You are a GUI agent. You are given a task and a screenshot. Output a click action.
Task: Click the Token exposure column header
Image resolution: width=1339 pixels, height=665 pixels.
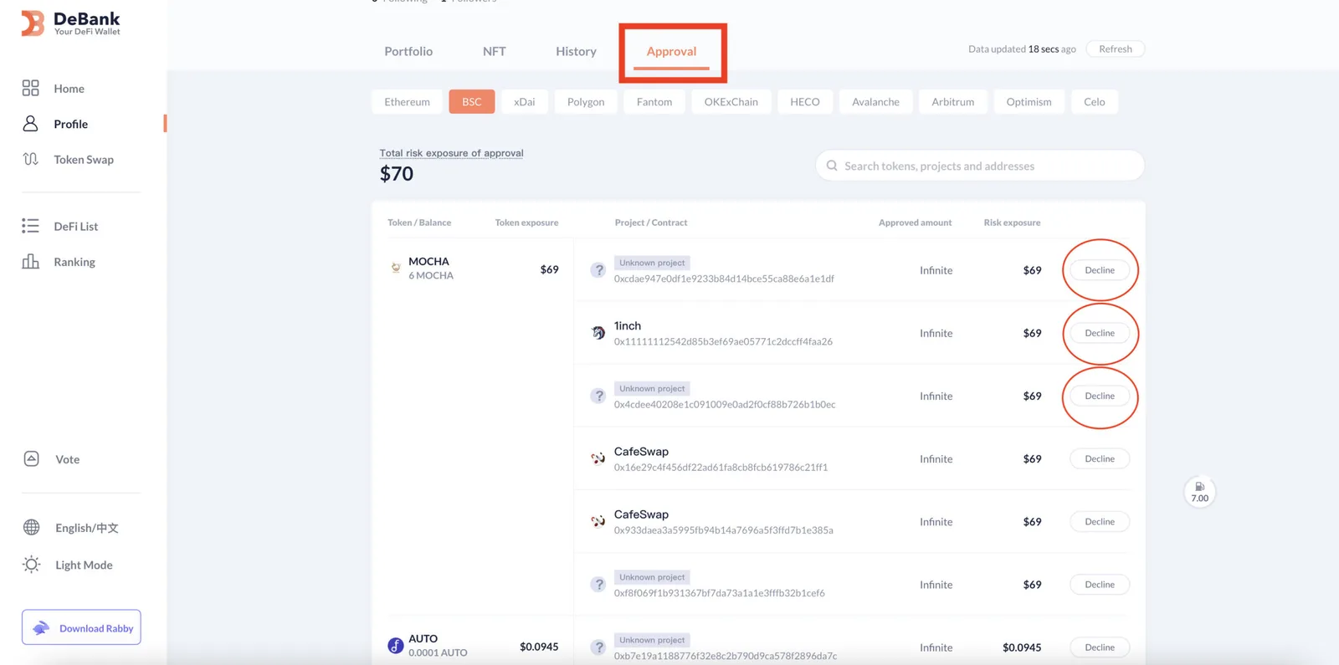click(526, 223)
